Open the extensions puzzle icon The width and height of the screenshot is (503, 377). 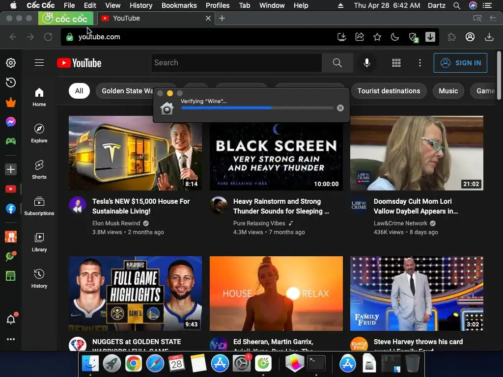tap(452, 37)
